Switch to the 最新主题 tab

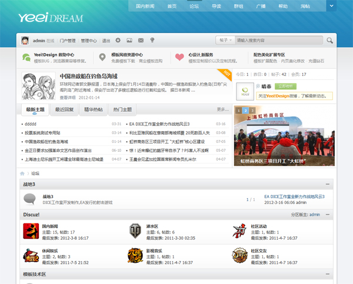35,110
